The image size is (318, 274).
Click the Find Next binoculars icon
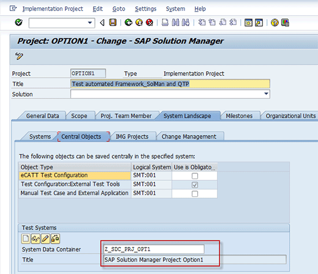click(186, 23)
